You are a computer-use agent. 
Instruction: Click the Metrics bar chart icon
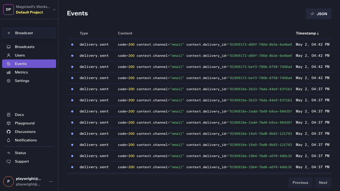8,72
